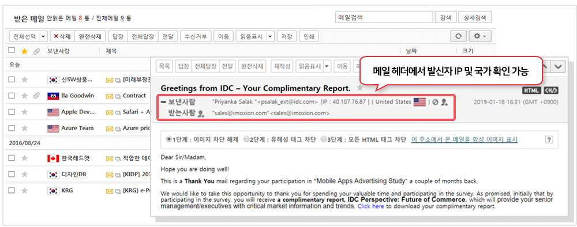This screenshot has height=227, width=577.
Task: Click the envelope icon on Safari mail
Action: 109,112
